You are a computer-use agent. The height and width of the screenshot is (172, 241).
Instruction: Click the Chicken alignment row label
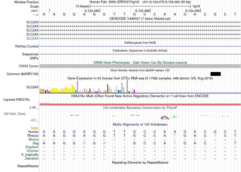pos(32,151)
